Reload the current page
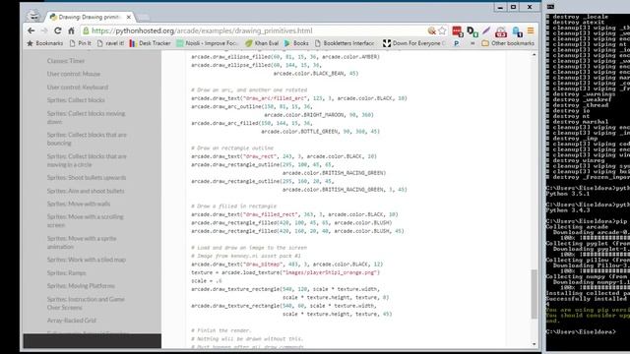This screenshot has width=630, height=354. [58, 30]
